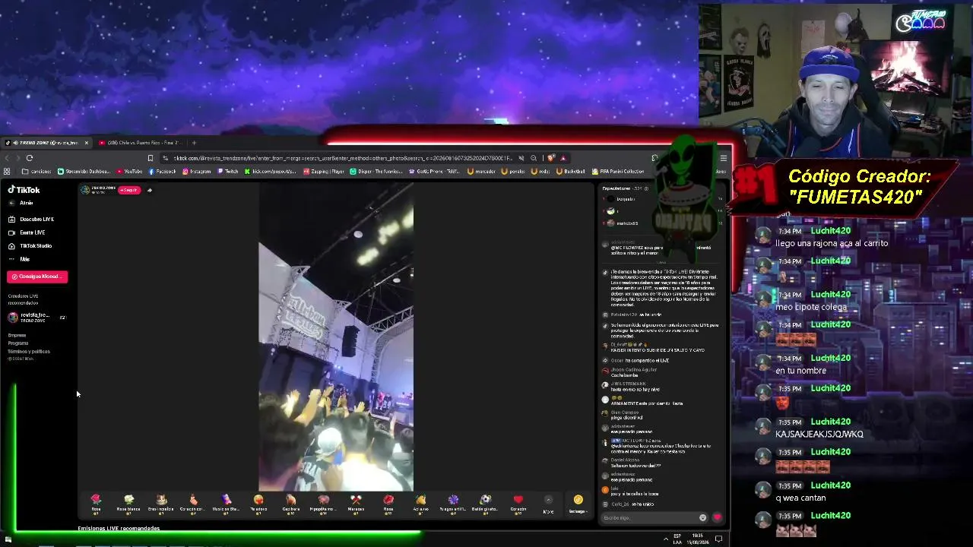Open the Windows Start button

(8, 539)
